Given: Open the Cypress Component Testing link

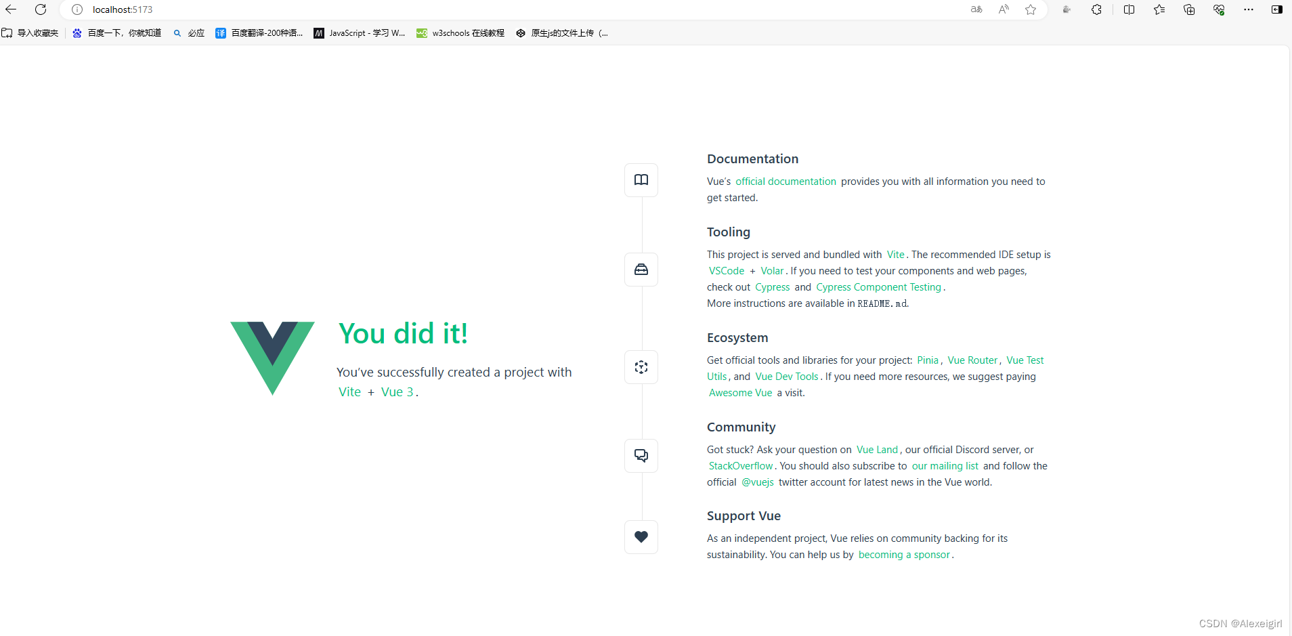Looking at the screenshot, I should click(x=879, y=287).
